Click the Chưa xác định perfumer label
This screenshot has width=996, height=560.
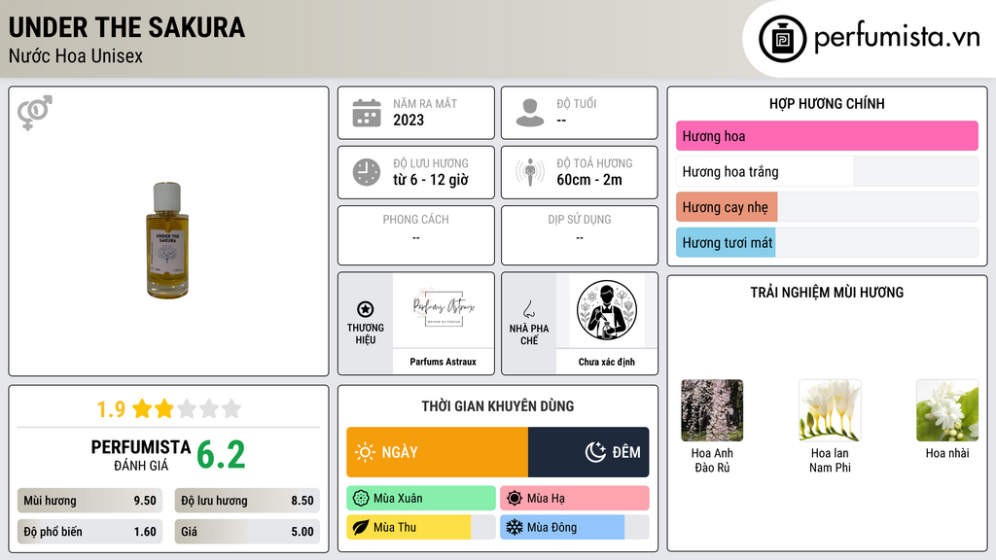pyautogui.click(x=607, y=362)
